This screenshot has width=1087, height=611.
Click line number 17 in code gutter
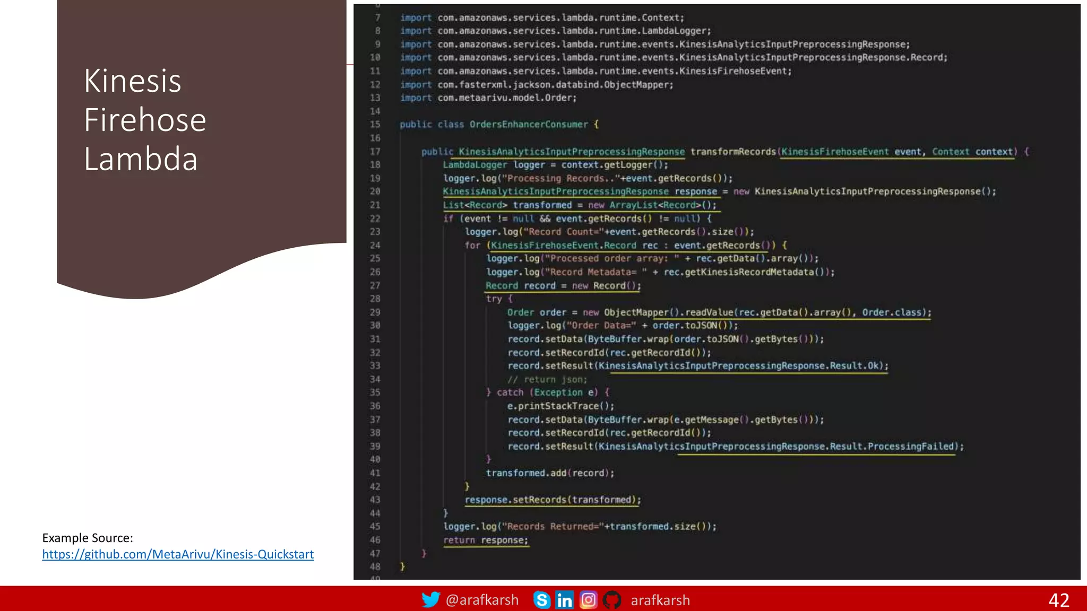tap(375, 152)
